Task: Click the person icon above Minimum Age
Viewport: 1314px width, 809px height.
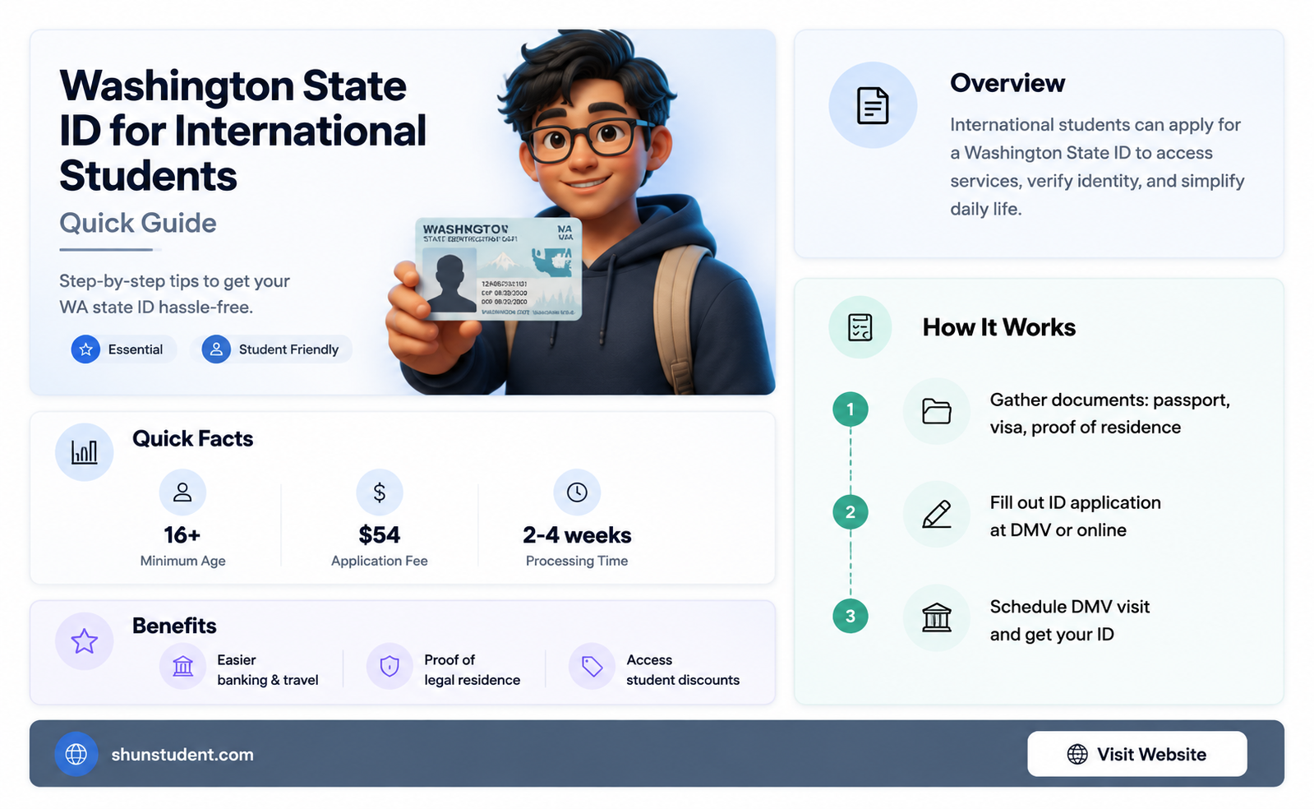Action: click(182, 492)
